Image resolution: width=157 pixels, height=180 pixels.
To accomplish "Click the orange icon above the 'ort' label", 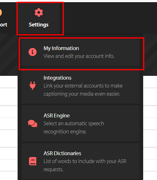I will tap(1, 12).
